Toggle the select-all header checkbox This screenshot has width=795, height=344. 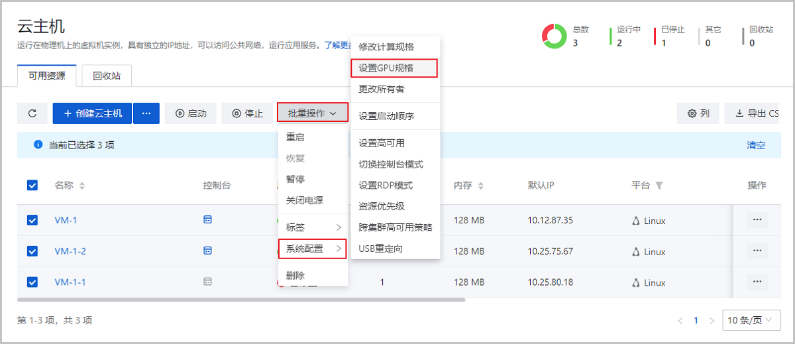[x=32, y=186]
